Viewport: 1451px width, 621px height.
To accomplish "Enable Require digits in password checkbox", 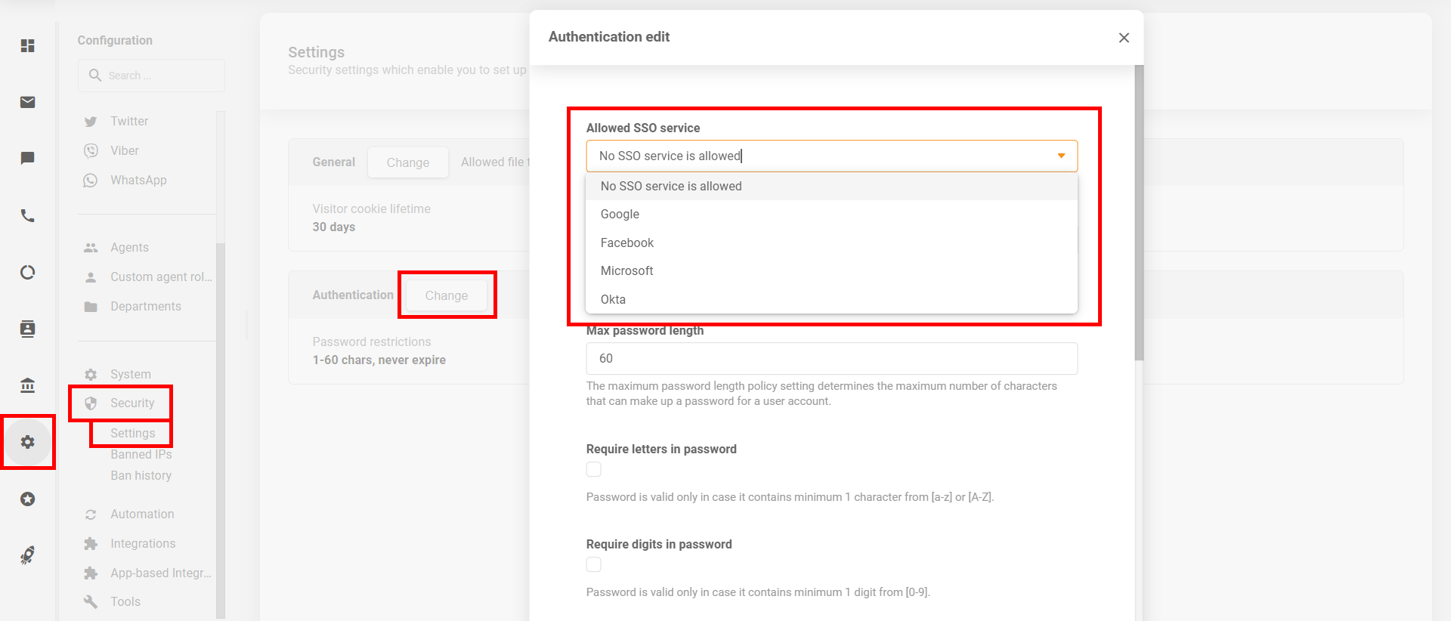I will (594, 565).
